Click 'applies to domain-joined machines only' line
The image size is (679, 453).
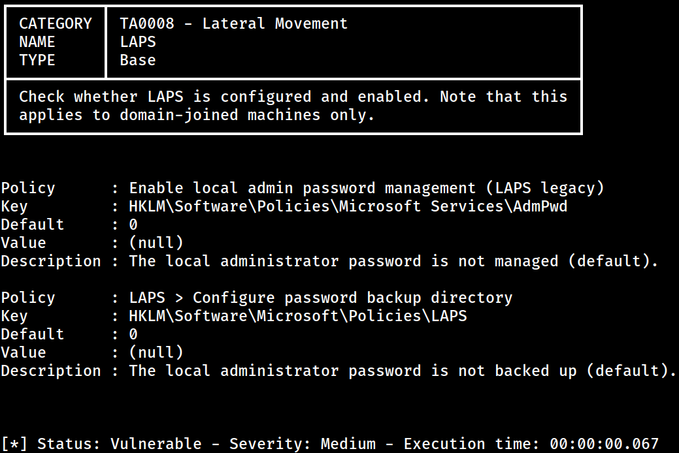[x=197, y=115]
